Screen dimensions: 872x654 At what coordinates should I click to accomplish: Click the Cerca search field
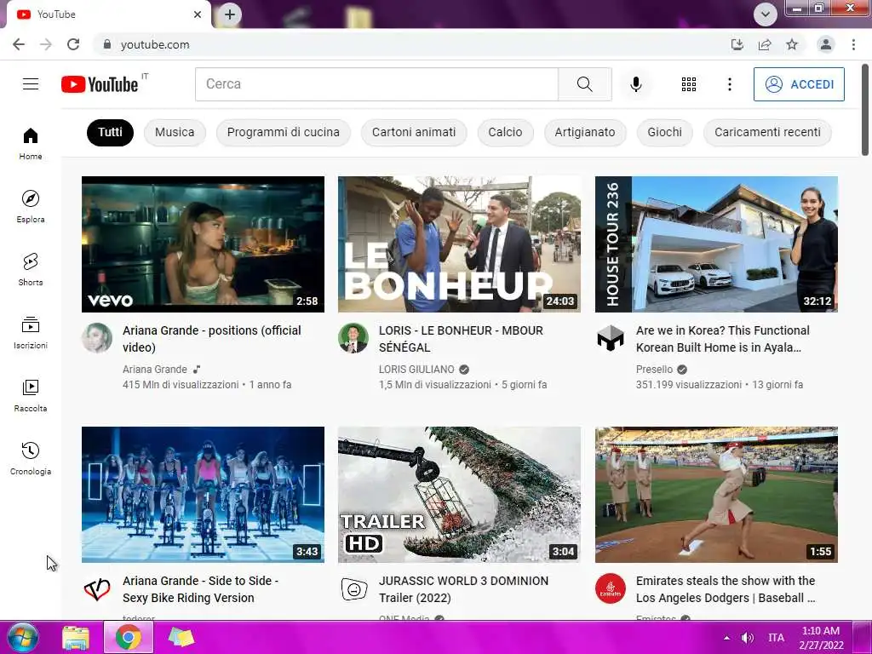376,84
